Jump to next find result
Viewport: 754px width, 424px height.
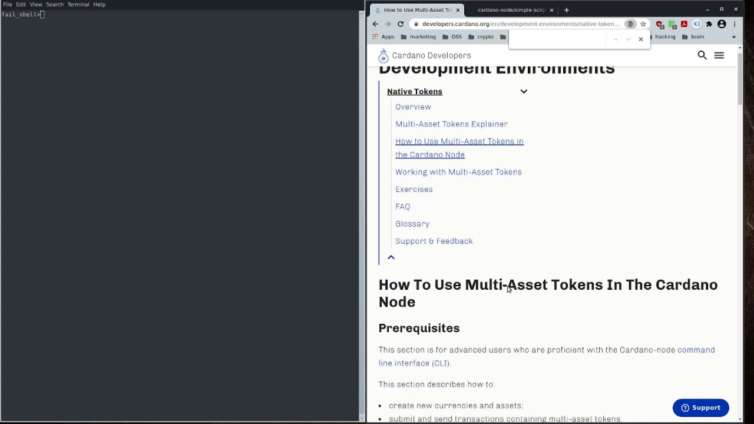(628, 39)
